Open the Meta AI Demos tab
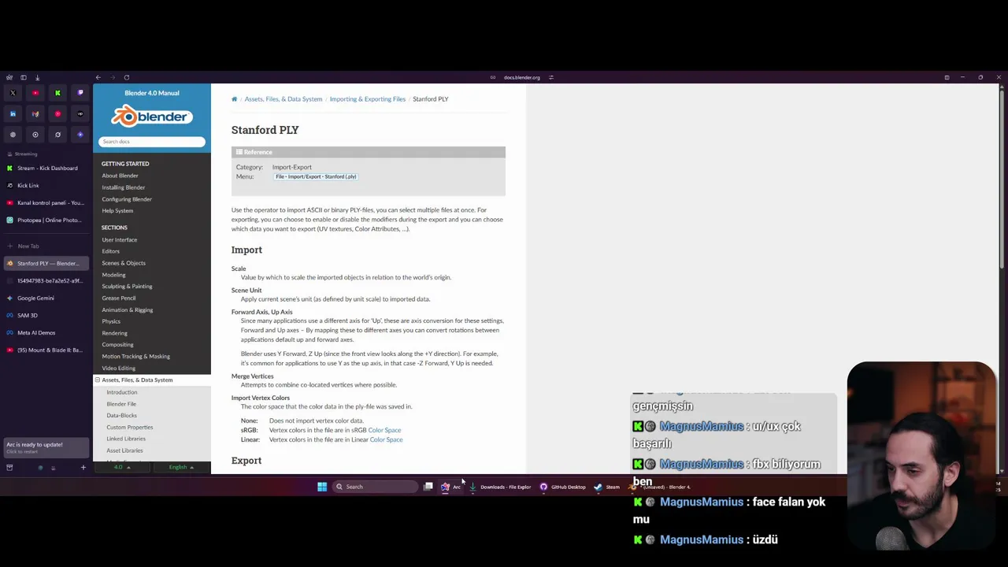Screen dimensions: 1008x567 click(46, 332)
